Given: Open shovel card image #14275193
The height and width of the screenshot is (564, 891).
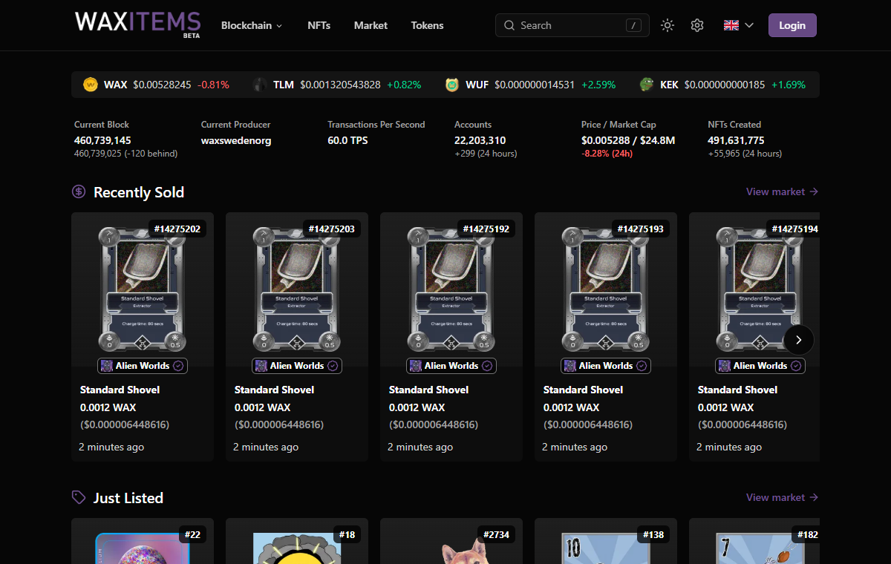Looking at the screenshot, I should 606,289.
